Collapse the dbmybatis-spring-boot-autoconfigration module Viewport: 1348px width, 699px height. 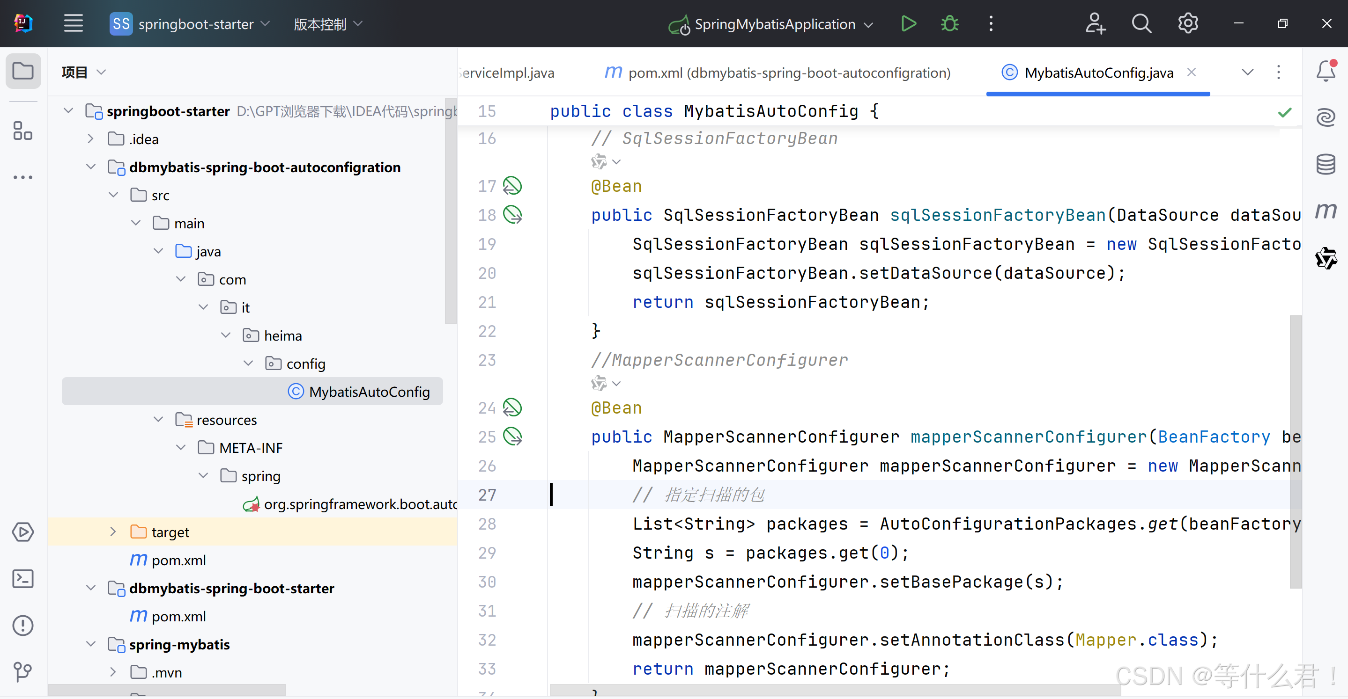[x=90, y=167]
